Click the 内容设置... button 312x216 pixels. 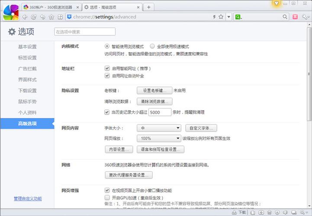[119, 149]
